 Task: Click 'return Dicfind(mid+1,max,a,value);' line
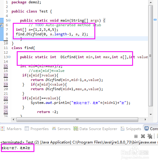(67, 89)
